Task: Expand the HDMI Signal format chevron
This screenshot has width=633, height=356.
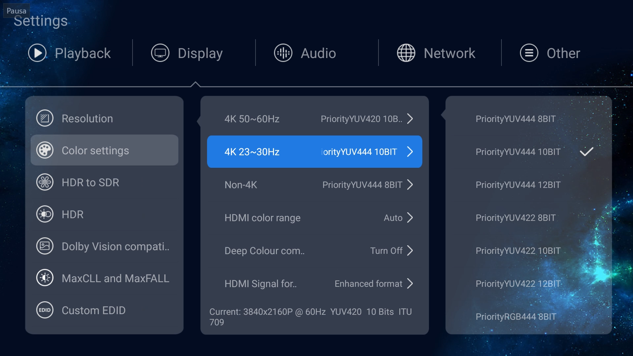Action: click(x=410, y=283)
